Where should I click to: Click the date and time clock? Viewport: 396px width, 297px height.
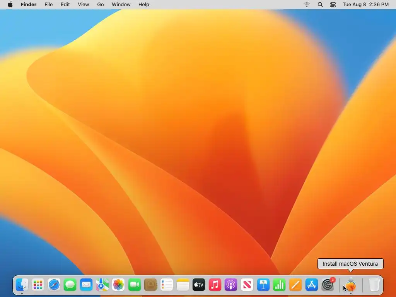365,5
